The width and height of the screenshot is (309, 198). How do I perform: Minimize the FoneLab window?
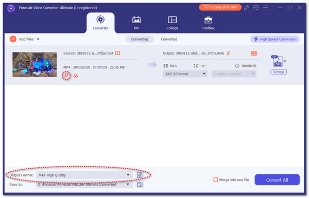(281, 8)
